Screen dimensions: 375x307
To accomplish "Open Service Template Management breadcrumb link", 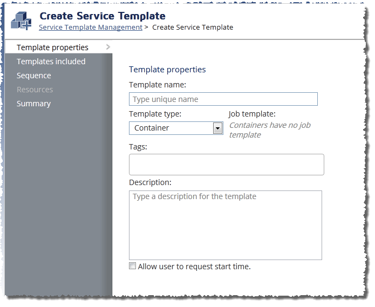I will 91,28.
